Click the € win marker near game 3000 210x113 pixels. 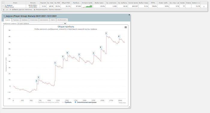[119, 36]
